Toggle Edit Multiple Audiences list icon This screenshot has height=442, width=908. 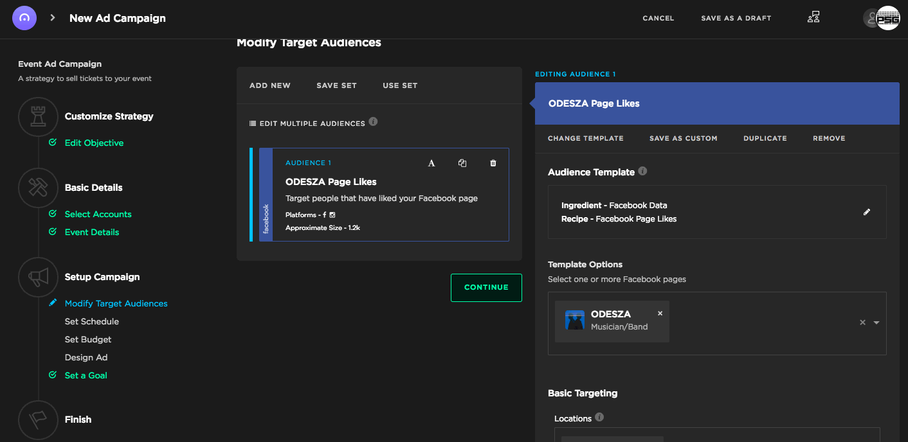click(253, 123)
